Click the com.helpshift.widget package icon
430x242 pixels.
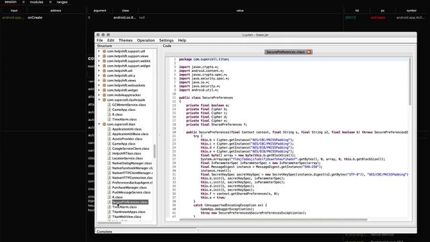click(x=104, y=90)
